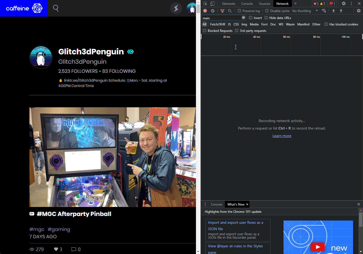Enable Preserve log checkbox

239,11
